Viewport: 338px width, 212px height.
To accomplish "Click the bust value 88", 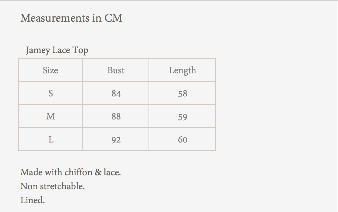I will coord(116,117).
